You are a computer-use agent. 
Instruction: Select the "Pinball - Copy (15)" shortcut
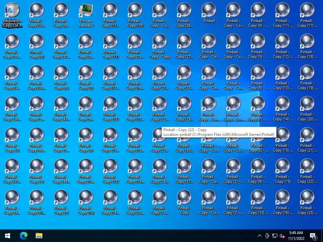[283, 171]
